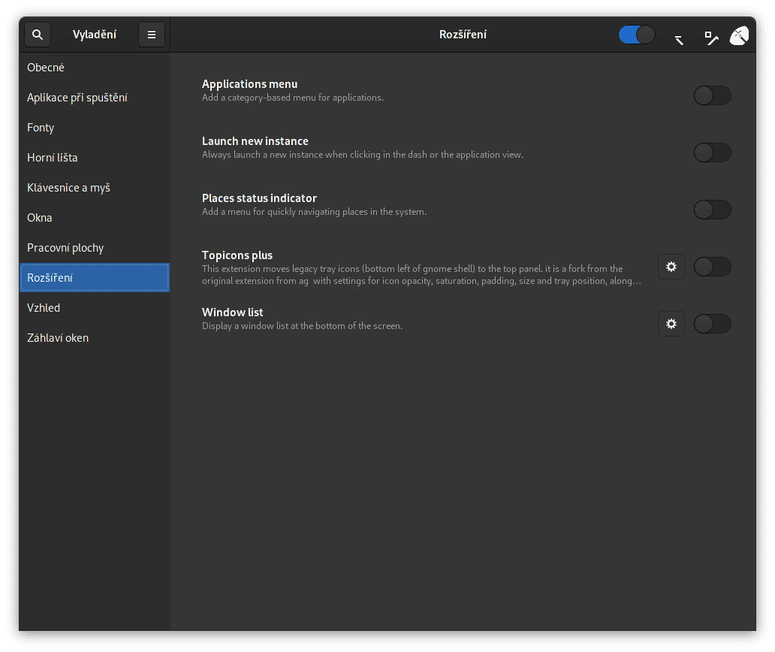This screenshot has height=652, width=775.
Task: Toggle Places status indicator switch
Action: 712,210
